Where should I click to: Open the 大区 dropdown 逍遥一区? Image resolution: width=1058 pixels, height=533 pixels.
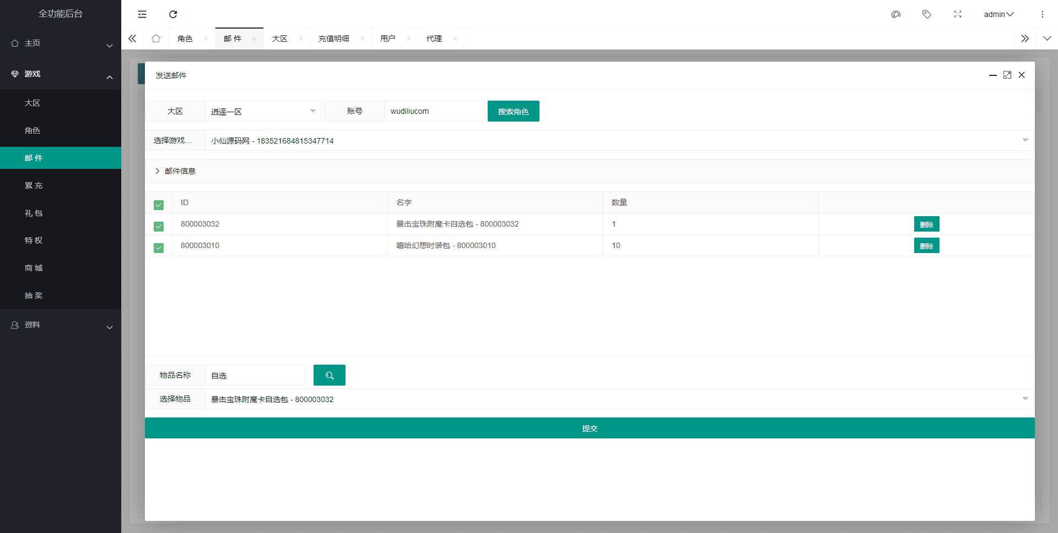pyautogui.click(x=262, y=111)
